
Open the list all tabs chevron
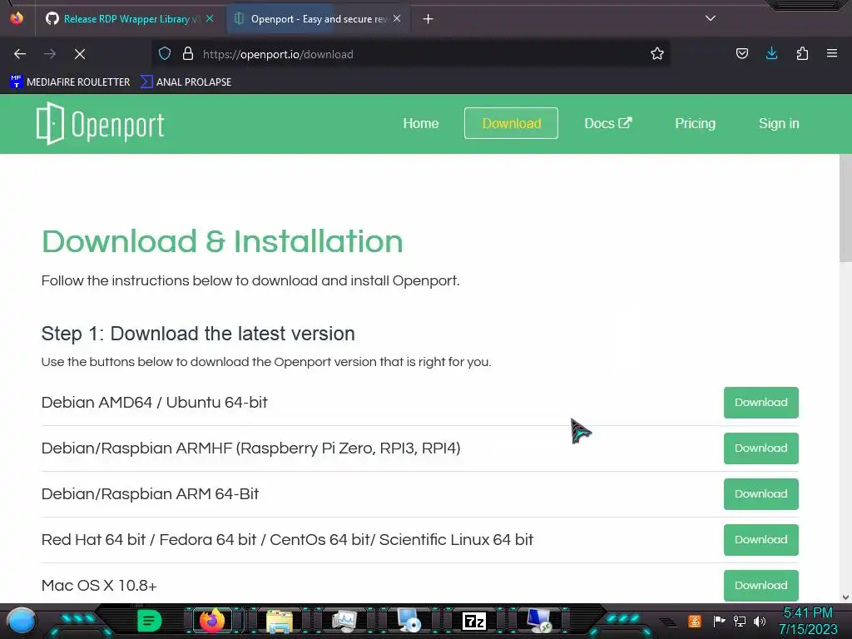click(x=711, y=18)
